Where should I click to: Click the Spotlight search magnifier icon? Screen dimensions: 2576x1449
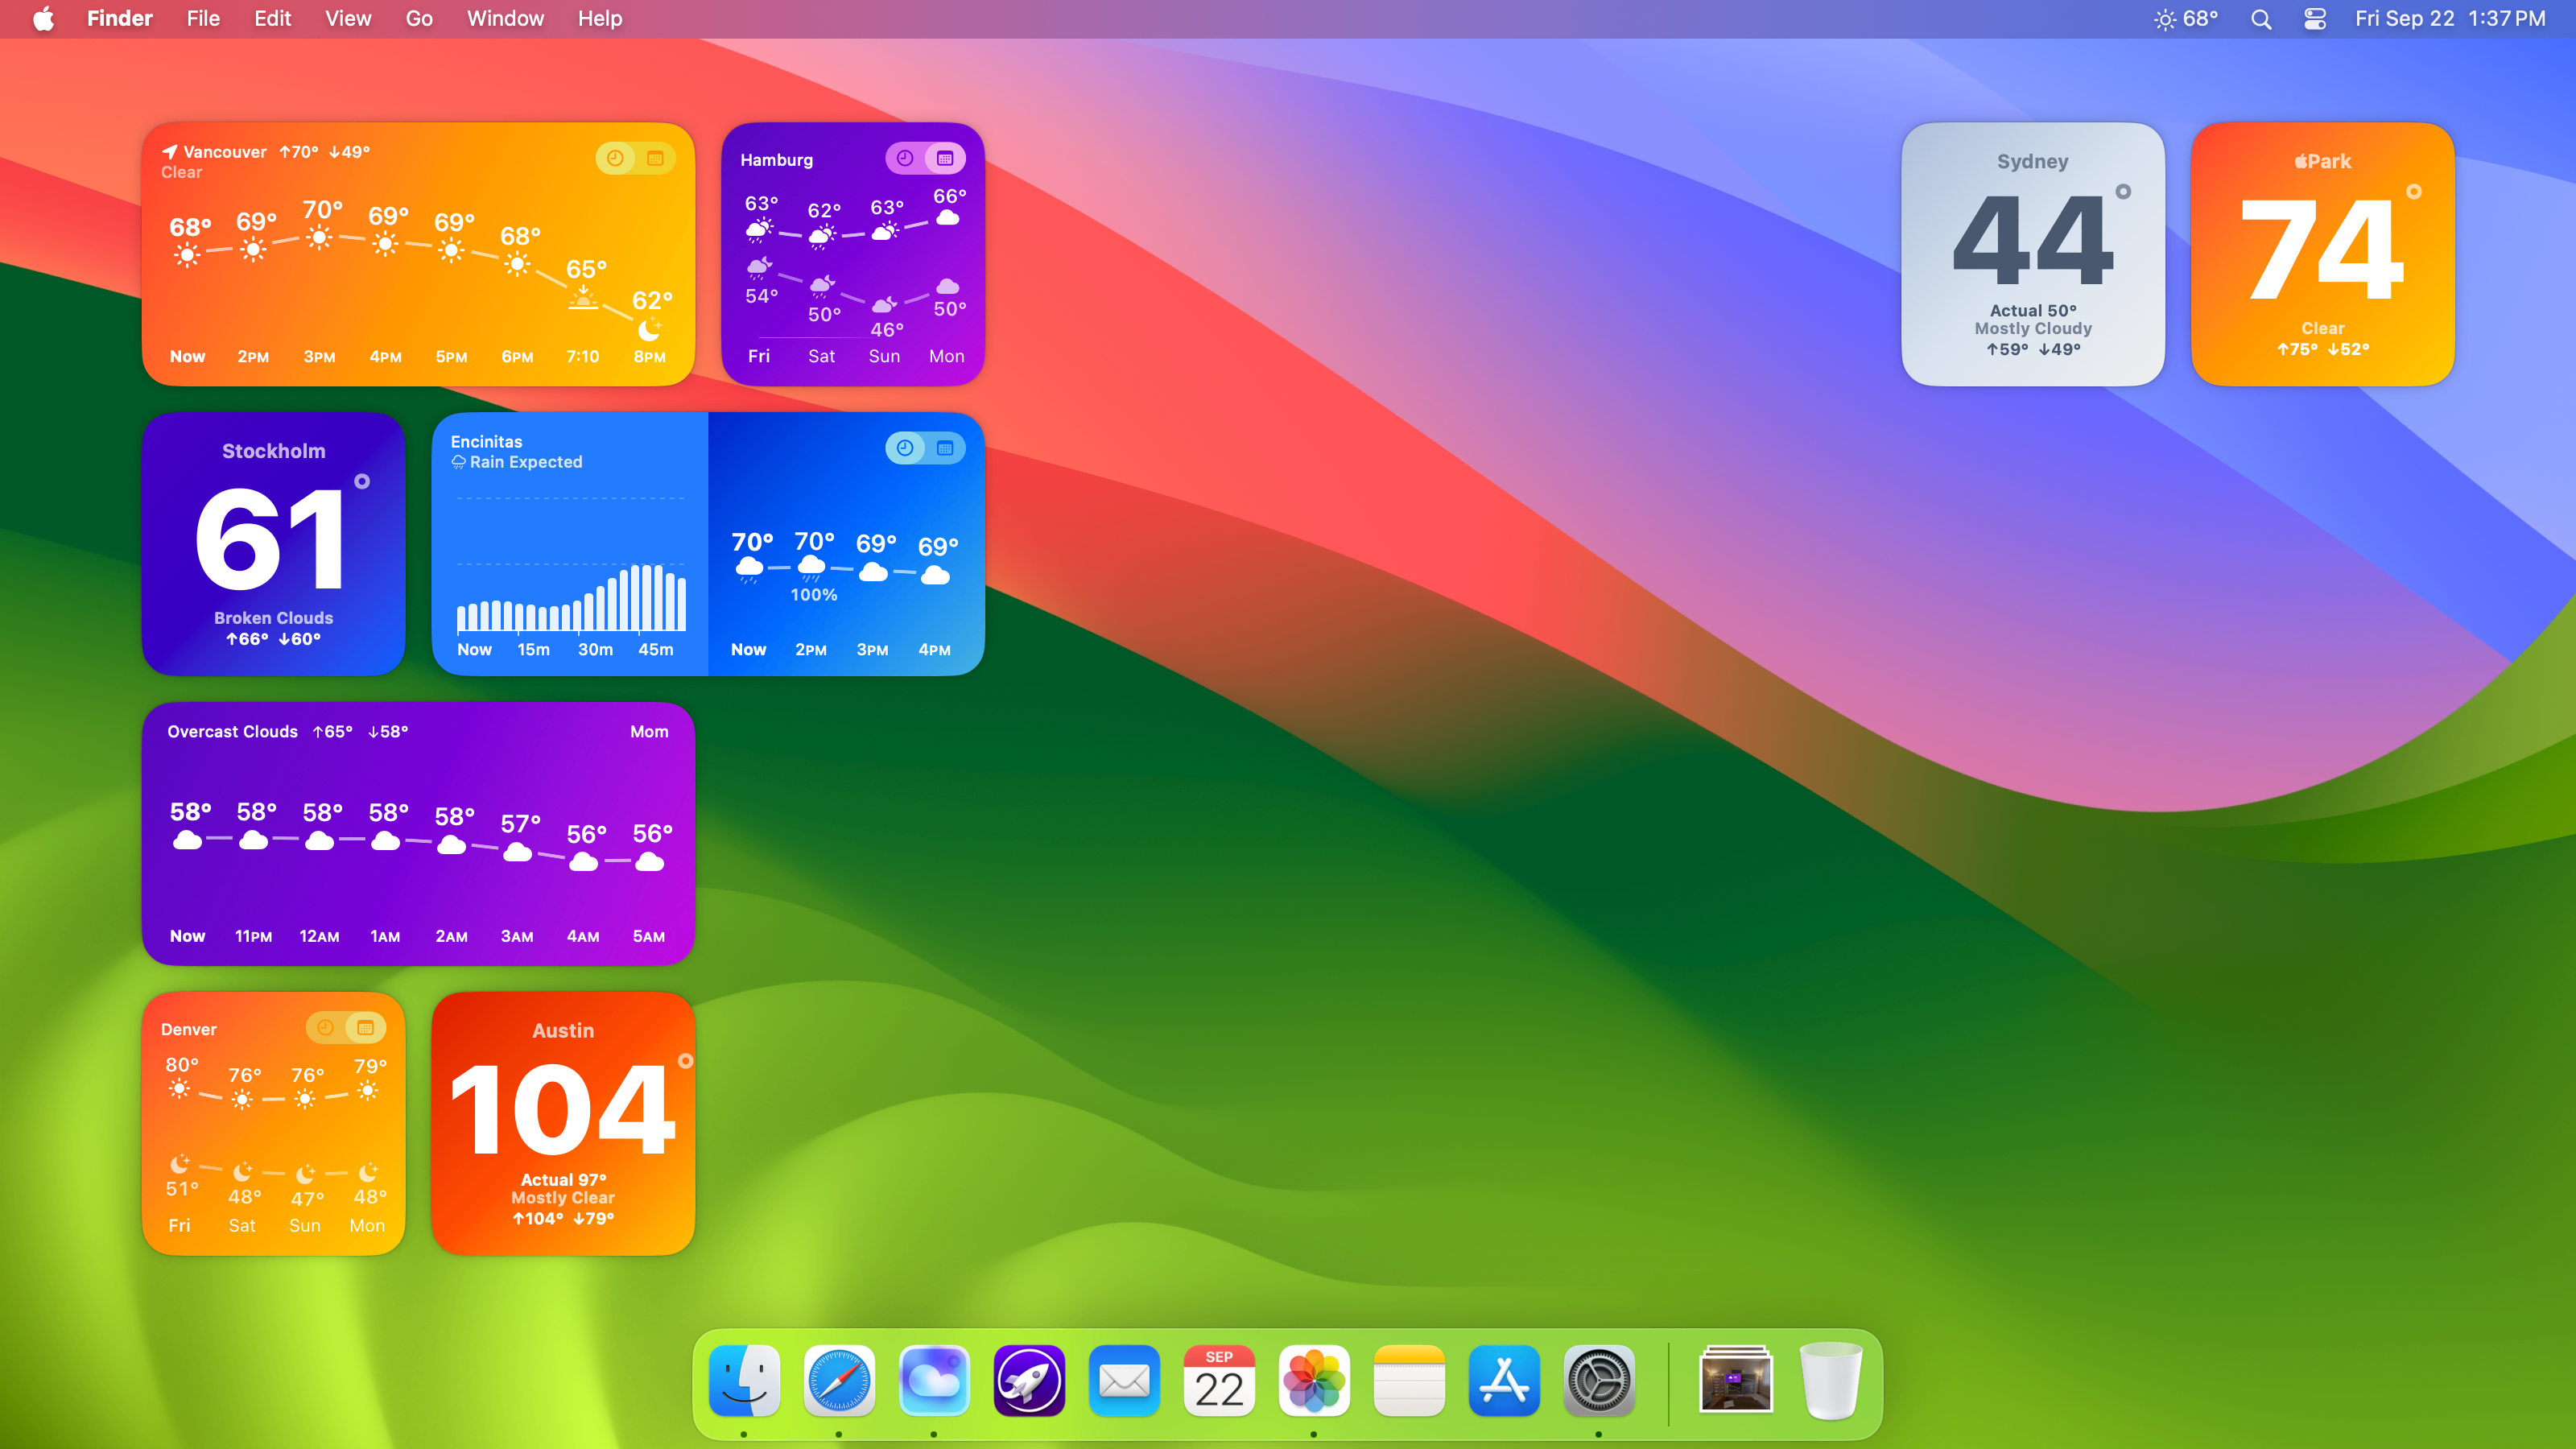click(x=2261, y=19)
